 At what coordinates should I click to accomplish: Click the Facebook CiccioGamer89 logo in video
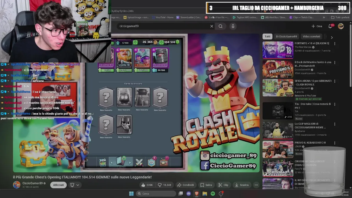[205, 166]
